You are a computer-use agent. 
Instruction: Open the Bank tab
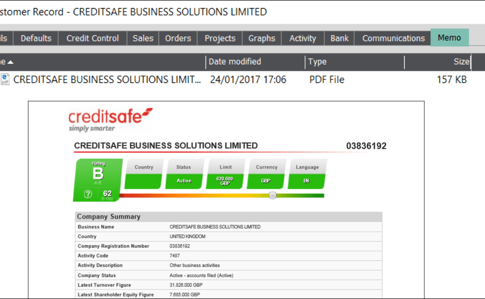(x=339, y=38)
